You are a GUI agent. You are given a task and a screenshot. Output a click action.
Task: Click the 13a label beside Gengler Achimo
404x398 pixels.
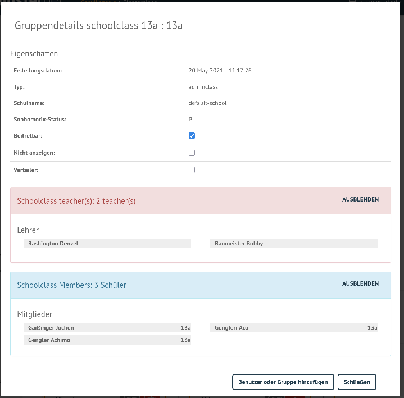tap(185, 340)
